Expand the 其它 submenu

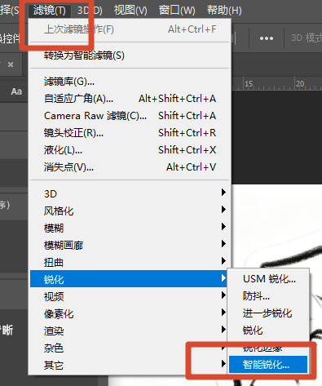coord(128,365)
